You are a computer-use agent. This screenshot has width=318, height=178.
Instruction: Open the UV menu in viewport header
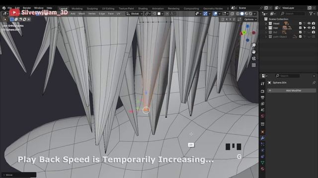pos(118,14)
